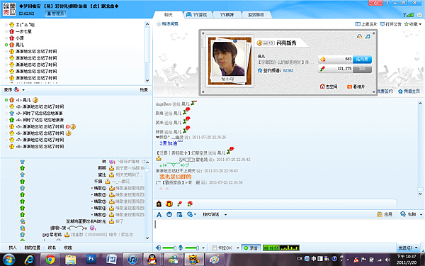Toggle the 聊天公屏 option above chat
This screenshot has width=425, height=266.
[167, 24]
